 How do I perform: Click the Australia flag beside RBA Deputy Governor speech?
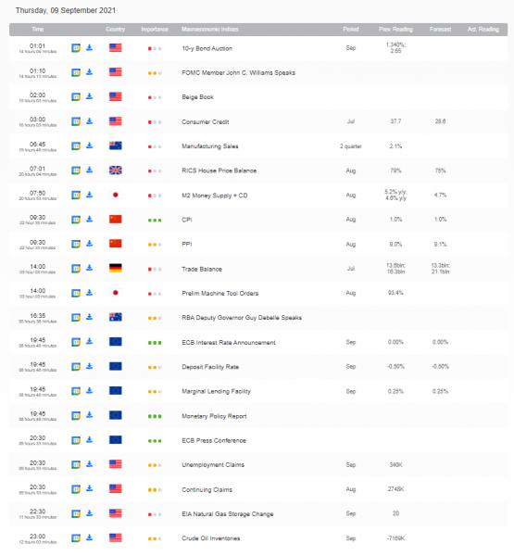[x=116, y=317]
